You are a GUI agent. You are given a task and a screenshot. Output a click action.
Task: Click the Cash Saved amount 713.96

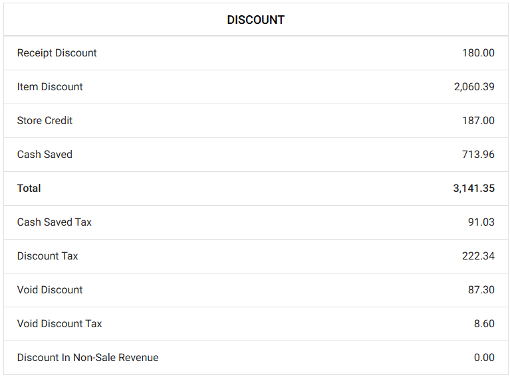click(478, 155)
